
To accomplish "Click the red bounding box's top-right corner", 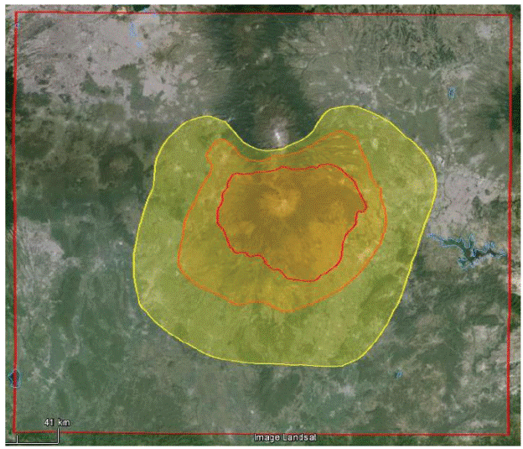I will 510,14.
